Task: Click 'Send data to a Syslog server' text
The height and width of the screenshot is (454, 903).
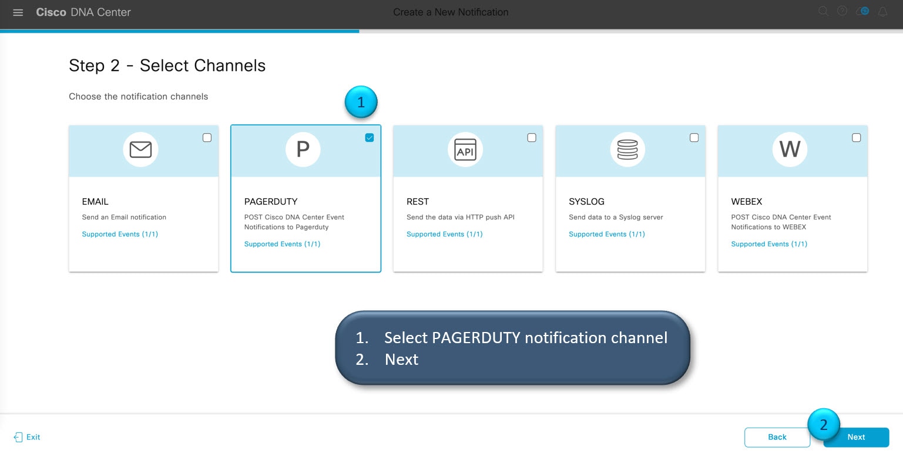Action: [x=616, y=217]
